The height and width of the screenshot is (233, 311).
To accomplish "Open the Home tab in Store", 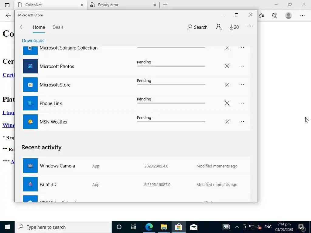I will [x=39, y=27].
